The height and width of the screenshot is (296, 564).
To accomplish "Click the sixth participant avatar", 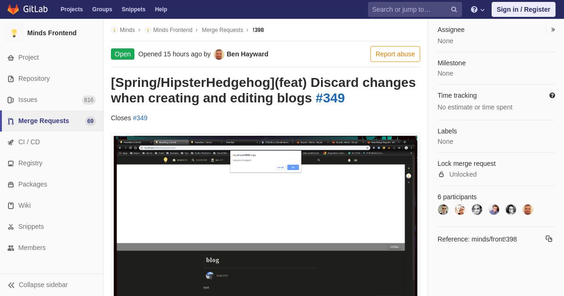I will [528, 210].
